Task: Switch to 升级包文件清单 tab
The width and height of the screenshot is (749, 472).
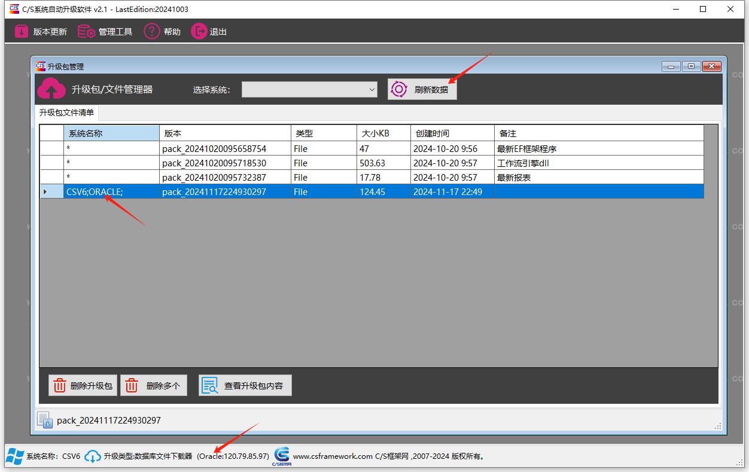Action: pyautogui.click(x=66, y=112)
